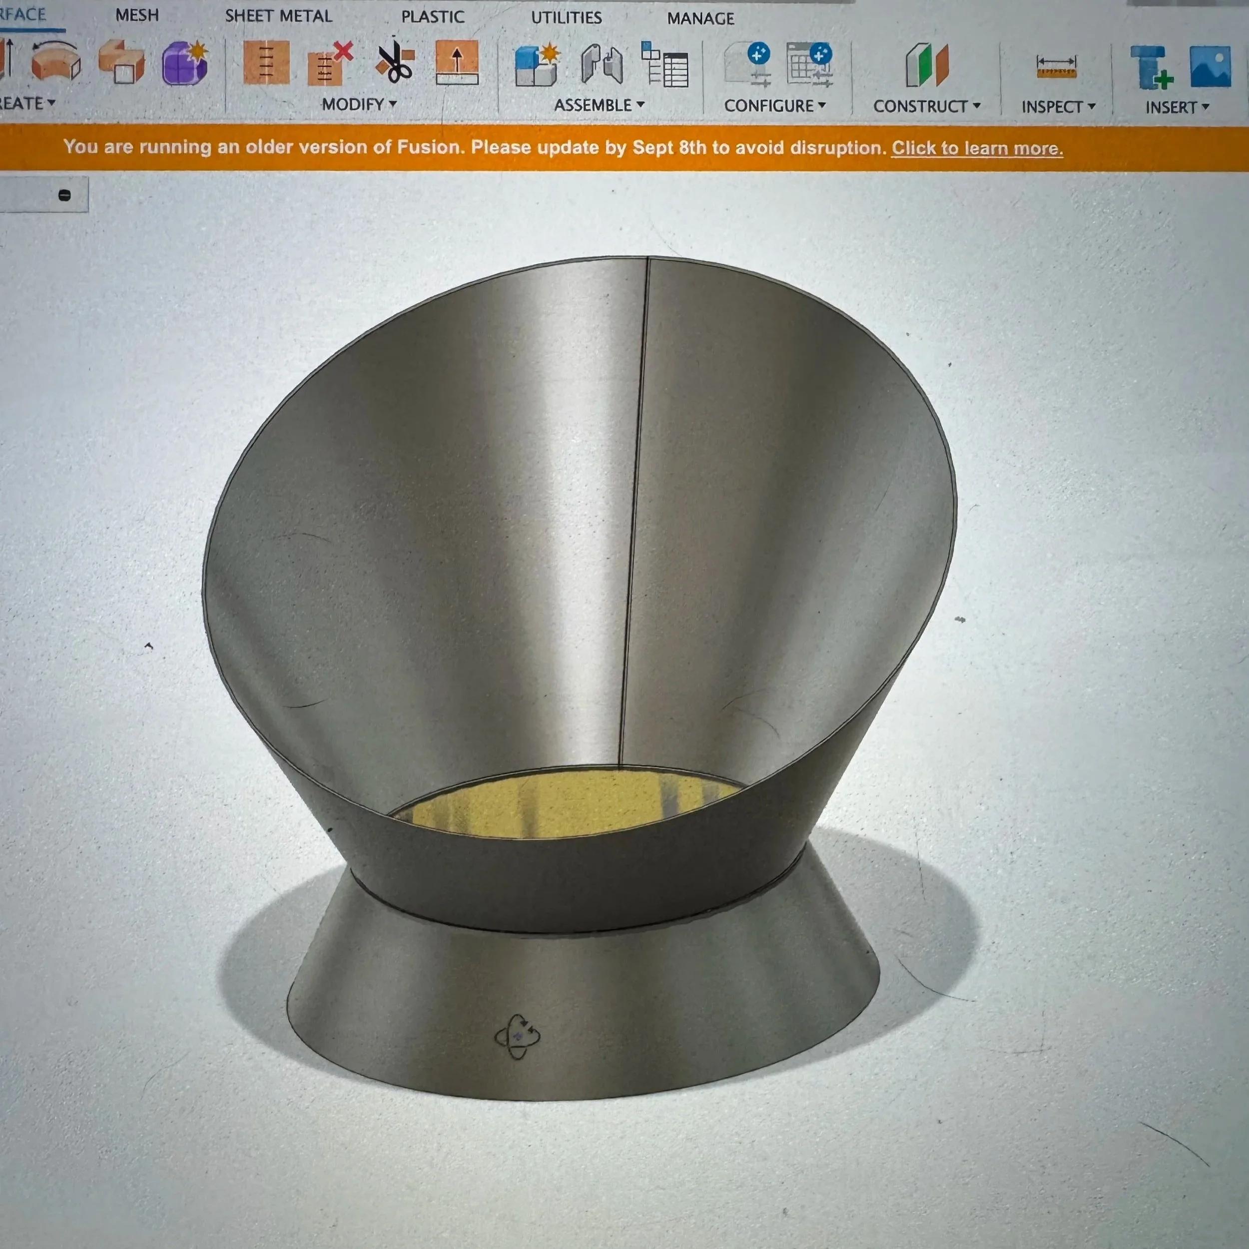Select the Trim scissors tool
1249x1249 pixels.
point(394,63)
